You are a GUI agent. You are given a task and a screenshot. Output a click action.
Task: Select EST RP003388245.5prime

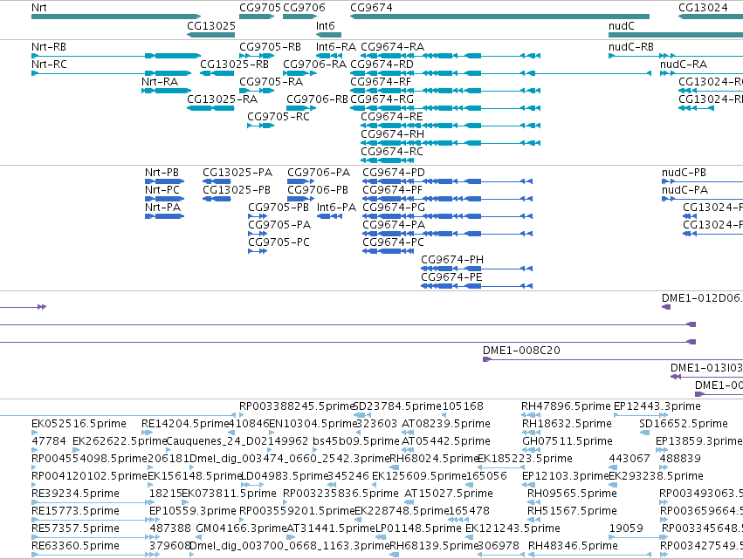296,406
